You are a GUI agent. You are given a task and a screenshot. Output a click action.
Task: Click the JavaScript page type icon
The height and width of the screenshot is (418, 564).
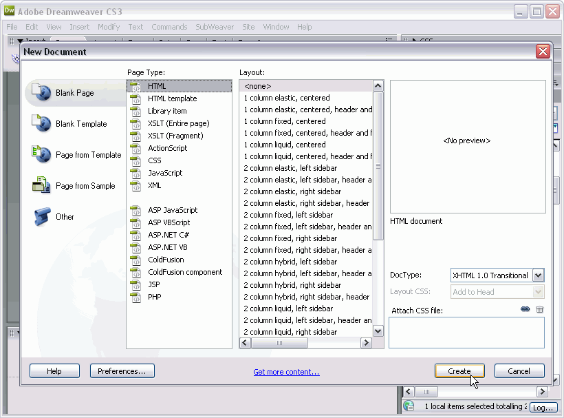(135, 173)
